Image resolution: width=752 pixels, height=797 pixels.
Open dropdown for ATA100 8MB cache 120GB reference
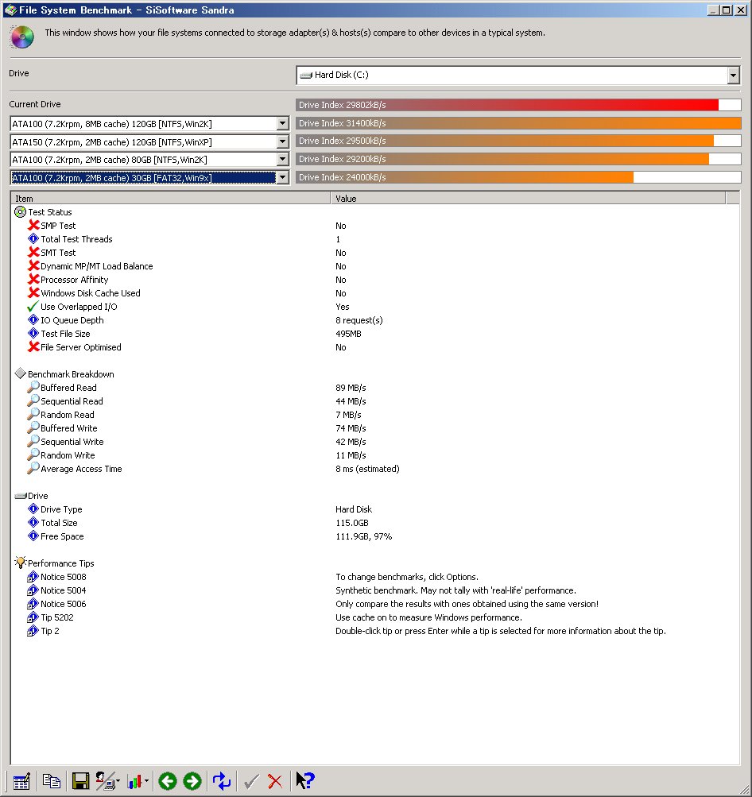283,123
